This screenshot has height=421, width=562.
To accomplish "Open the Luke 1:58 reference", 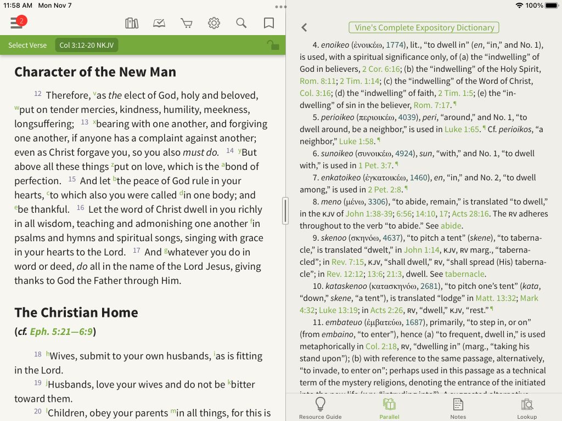I will pyautogui.click(x=357, y=141).
